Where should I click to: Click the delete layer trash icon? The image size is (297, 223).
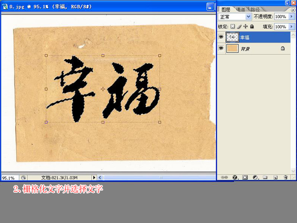tap(285, 177)
